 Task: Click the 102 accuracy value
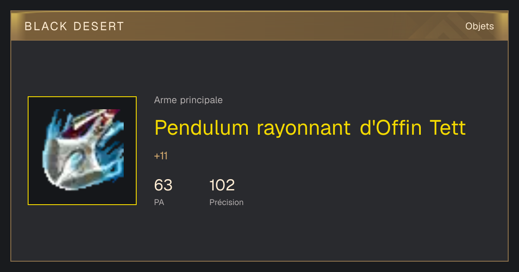[222, 185]
